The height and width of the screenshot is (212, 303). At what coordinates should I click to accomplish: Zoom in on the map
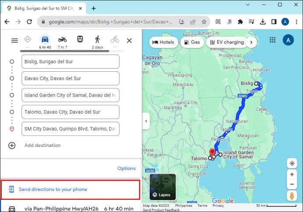pyautogui.click(x=292, y=175)
